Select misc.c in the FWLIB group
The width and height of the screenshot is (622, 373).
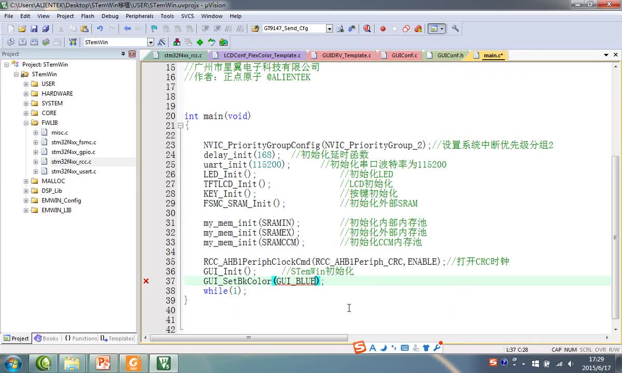(60, 133)
